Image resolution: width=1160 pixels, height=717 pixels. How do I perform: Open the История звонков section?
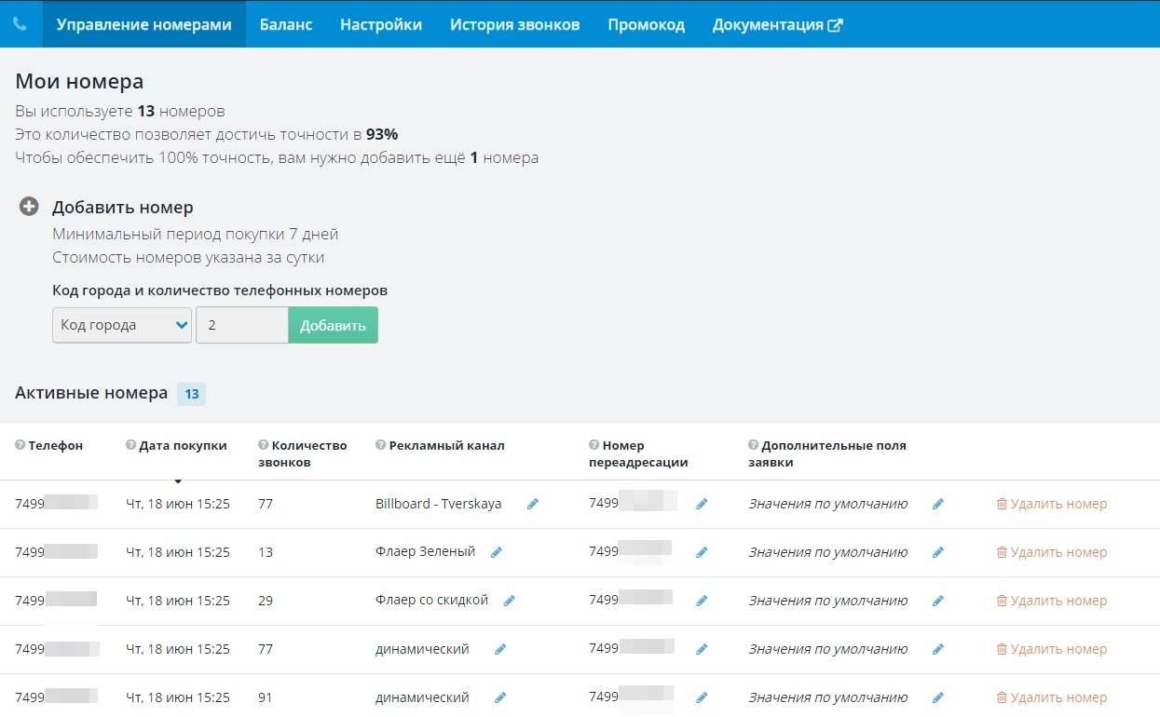[x=514, y=25]
